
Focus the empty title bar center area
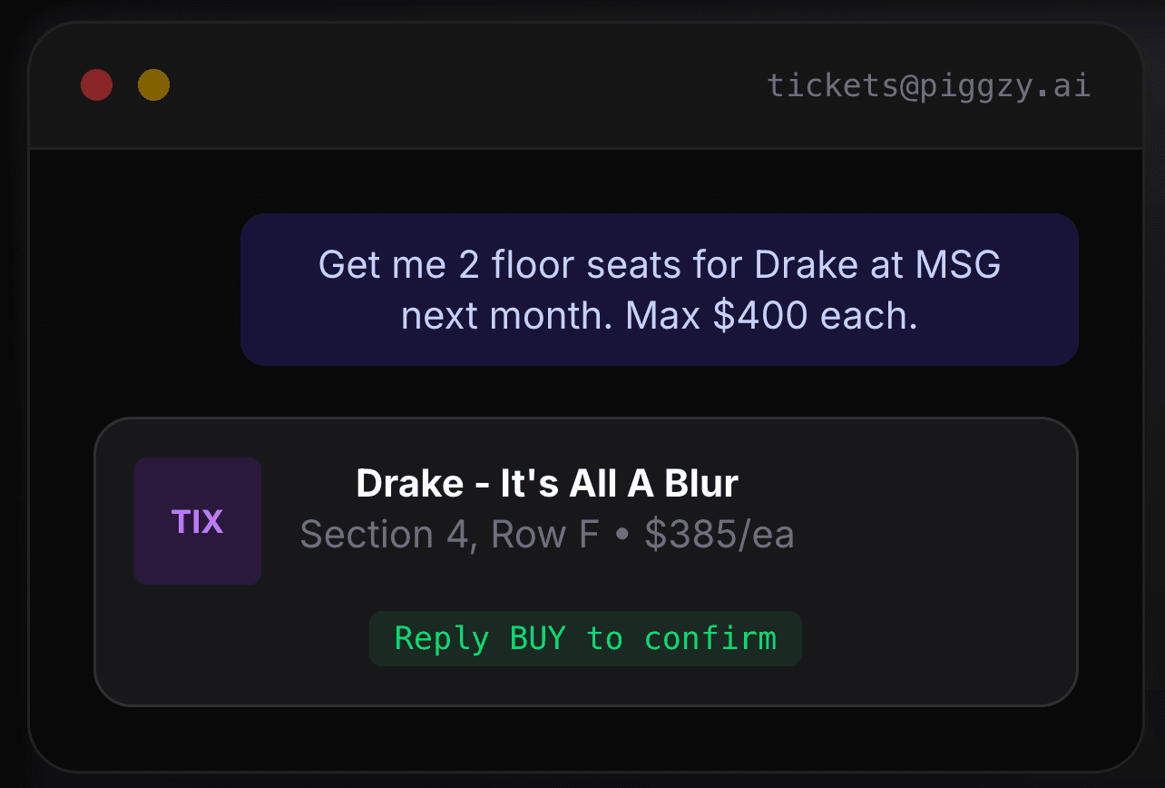[454, 85]
